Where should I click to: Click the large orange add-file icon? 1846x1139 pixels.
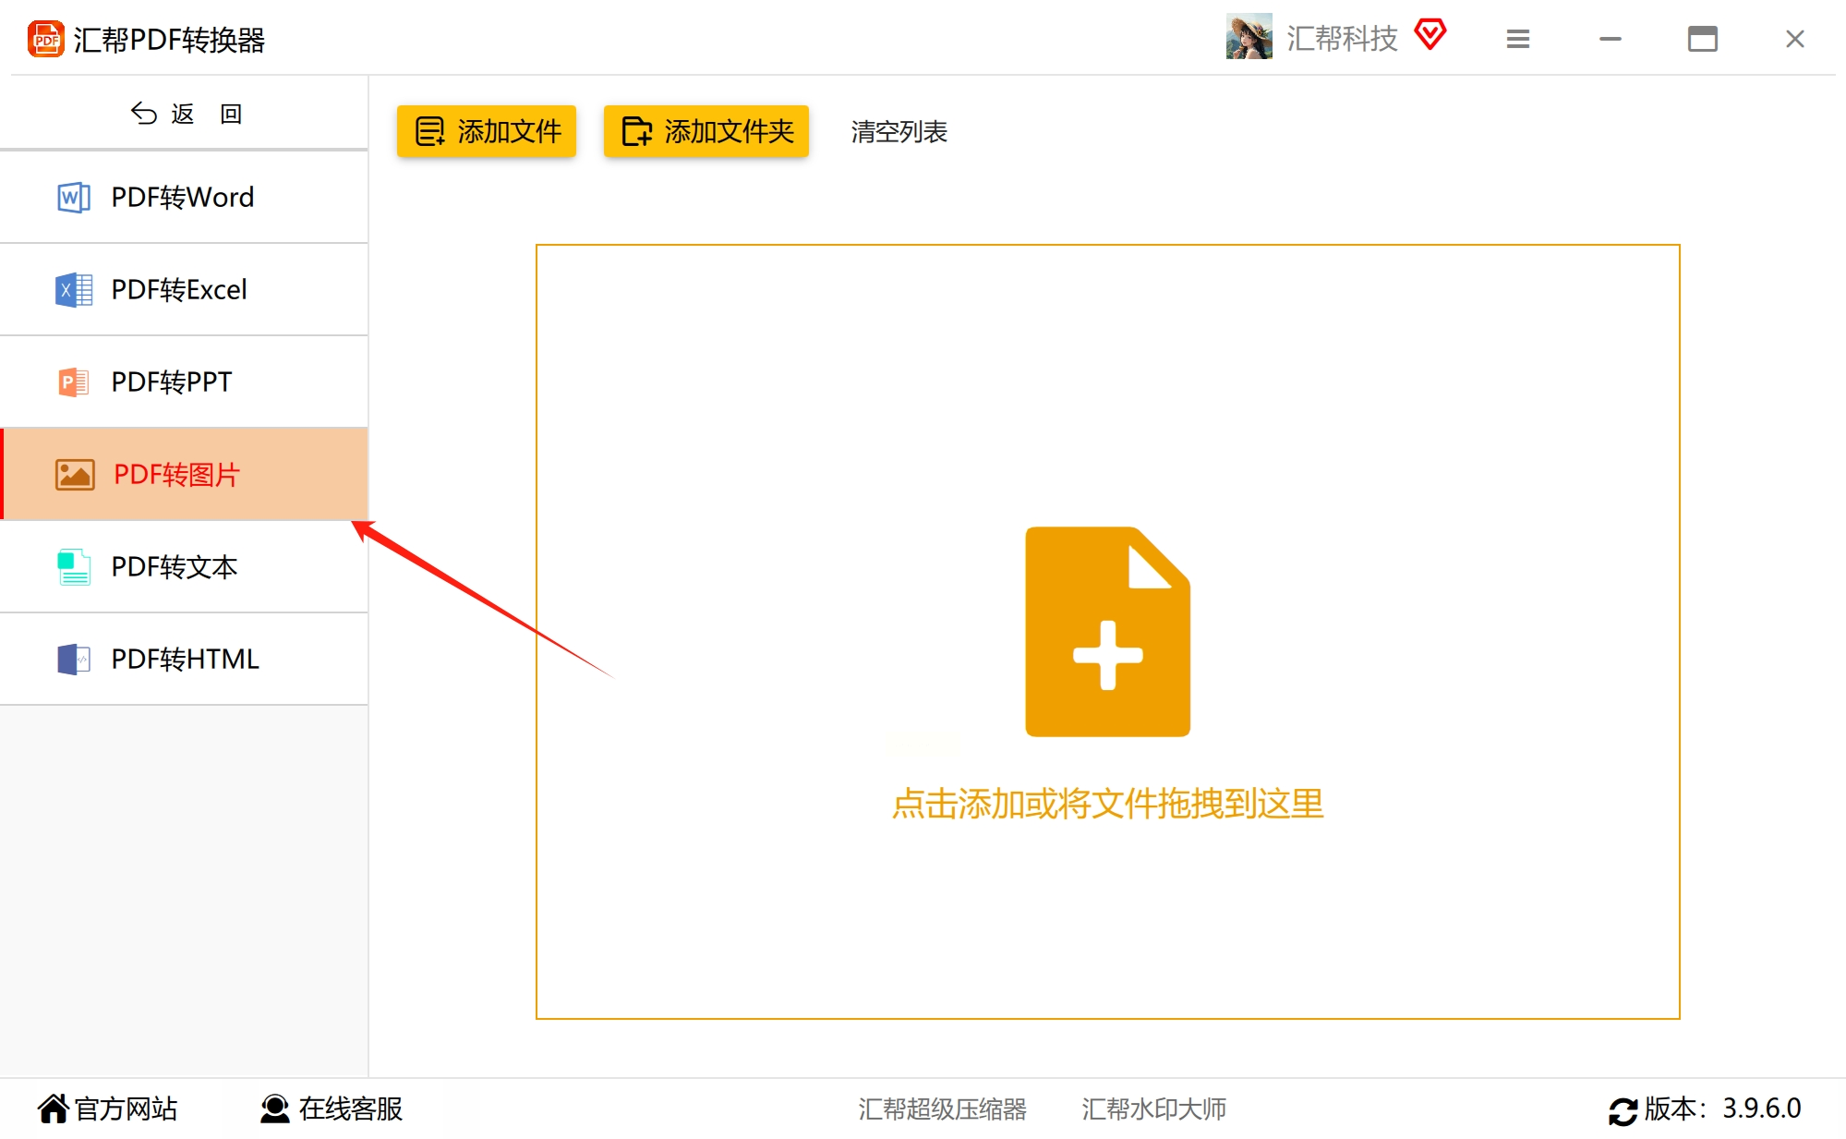[1107, 632]
